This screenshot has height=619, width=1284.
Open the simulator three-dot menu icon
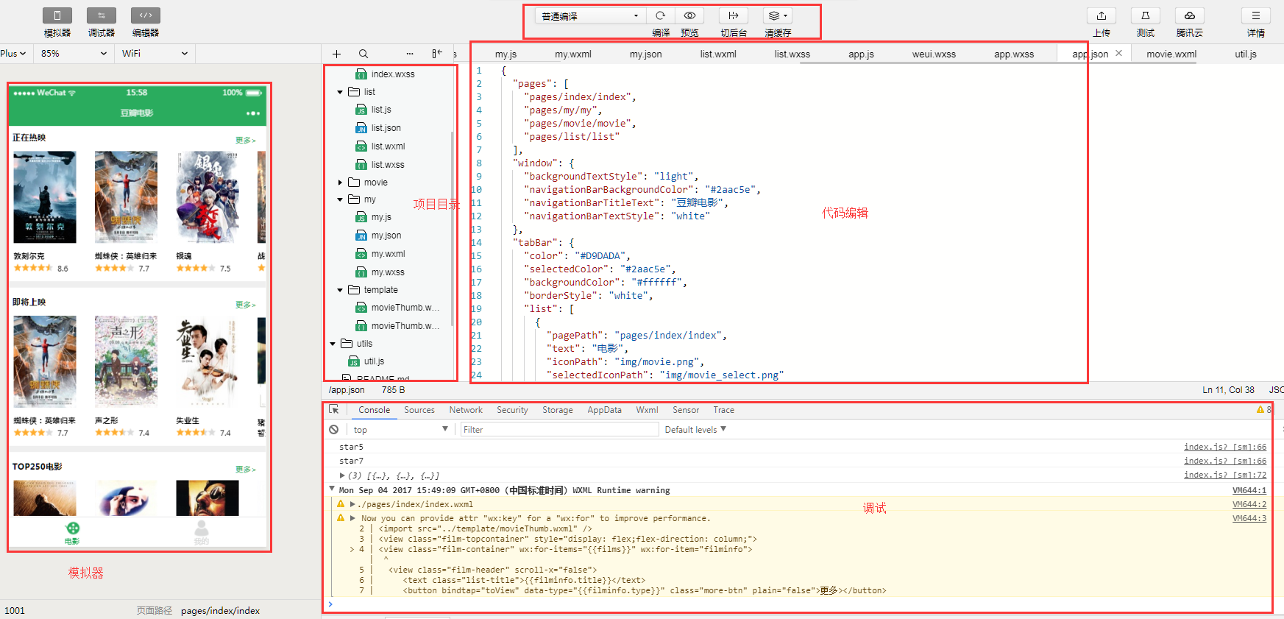tap(253, 113)
